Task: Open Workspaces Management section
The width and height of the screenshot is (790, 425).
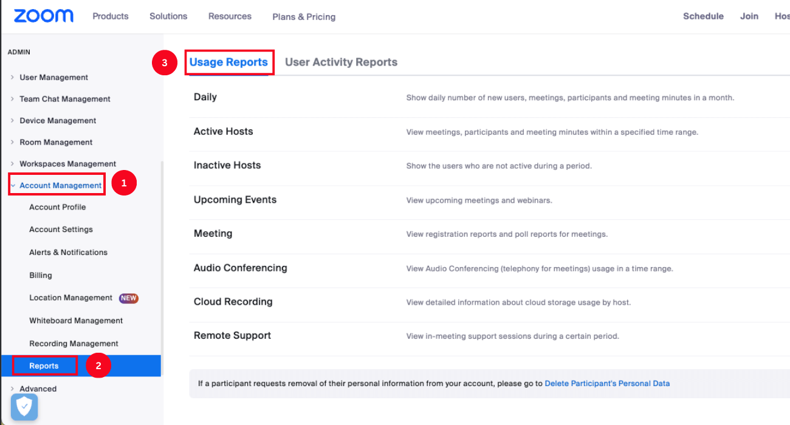Action: click(x=67, y=164)
